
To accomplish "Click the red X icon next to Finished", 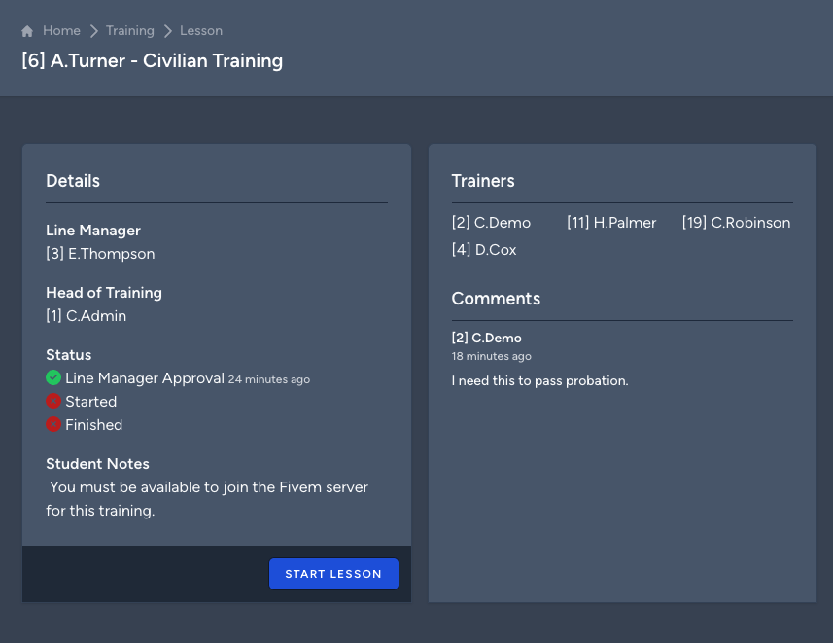I will coord(53,424).
